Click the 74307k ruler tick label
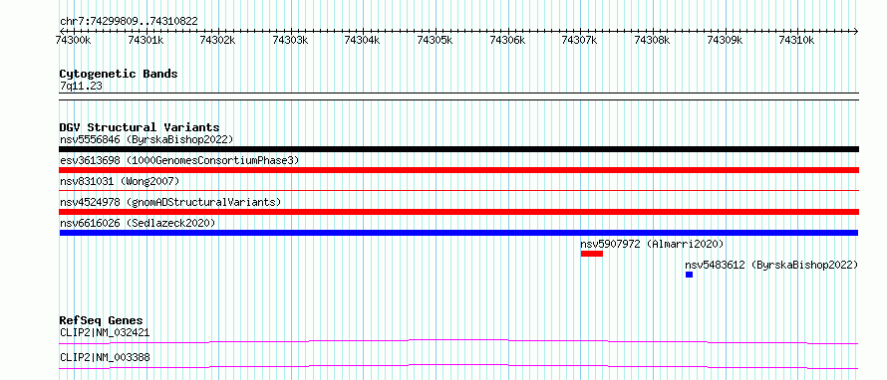Image resolution: width=887 pixels, height=380 pixels. pyautogui.click(x=579, y=40)
